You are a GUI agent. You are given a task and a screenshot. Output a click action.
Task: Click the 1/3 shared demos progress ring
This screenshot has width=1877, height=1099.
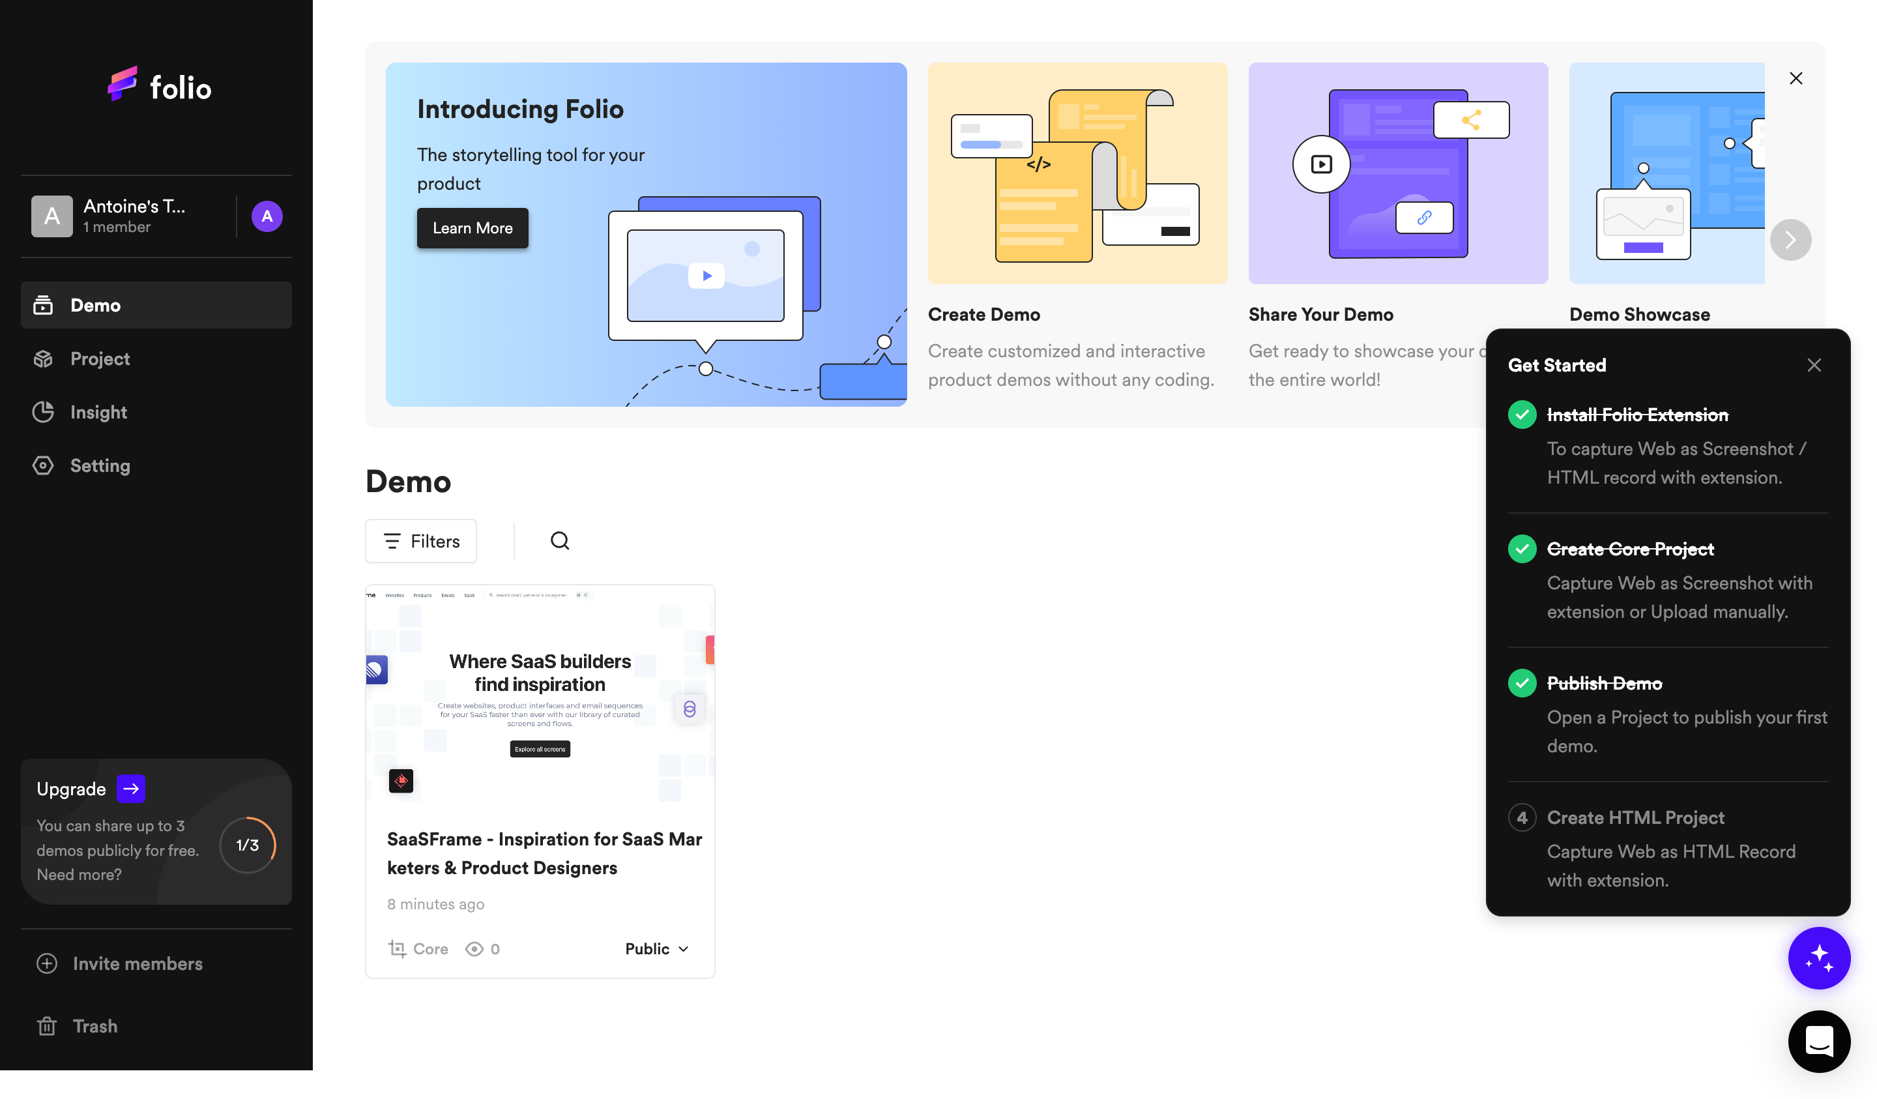point(247,845)
